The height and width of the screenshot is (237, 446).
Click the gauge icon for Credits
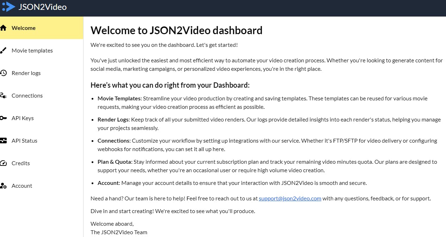pyautogui.click(x=3, y=163)
